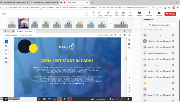The height and width of the screenshot is (102, 180).
Task: Click mute icon beside Anna C...
Action: [173, 77]
